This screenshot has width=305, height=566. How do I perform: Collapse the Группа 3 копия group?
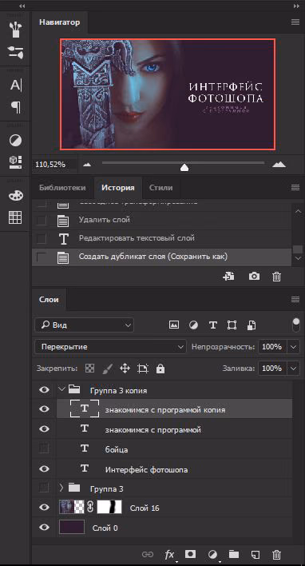61,389
